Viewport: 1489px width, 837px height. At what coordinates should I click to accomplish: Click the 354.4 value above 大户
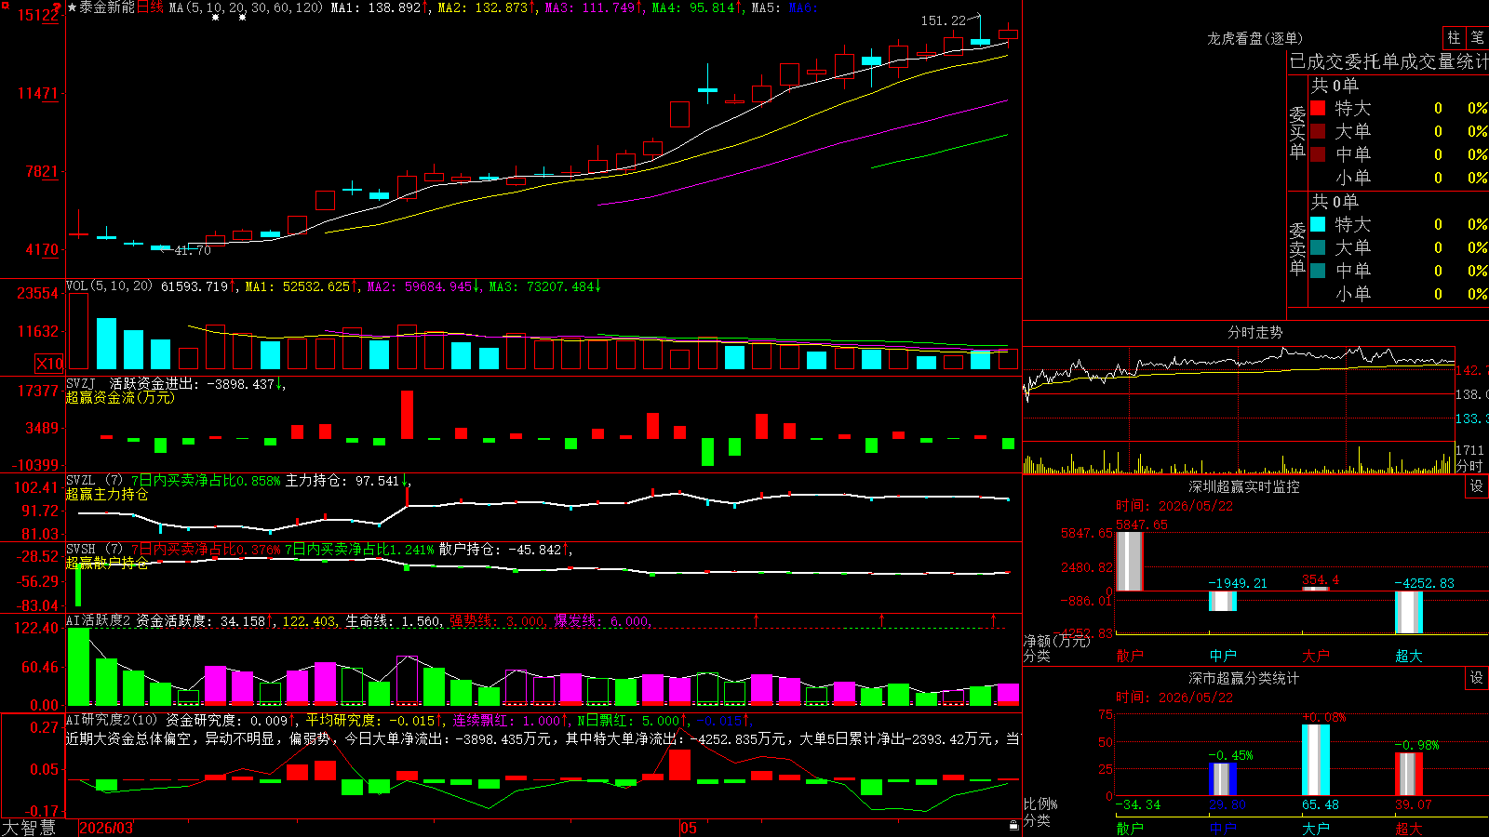tap(1321, 579)
